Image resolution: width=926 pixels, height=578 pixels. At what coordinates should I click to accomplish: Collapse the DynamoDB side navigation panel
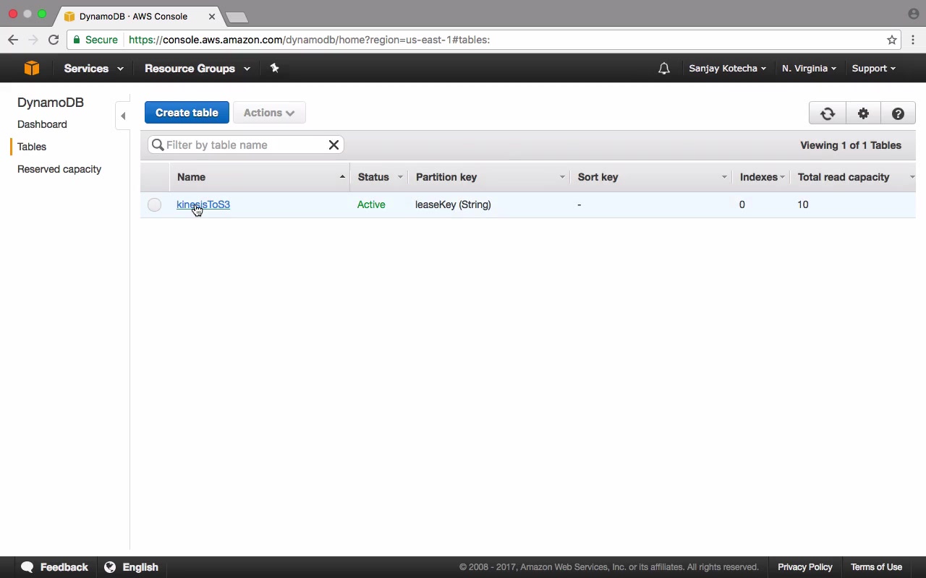(x=123, y=116)
